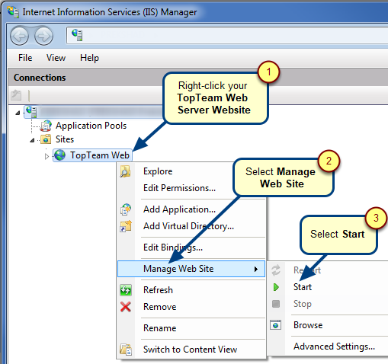Click the Sites folder icon
This screenshot has width=388, height=364.
point(46,139)
